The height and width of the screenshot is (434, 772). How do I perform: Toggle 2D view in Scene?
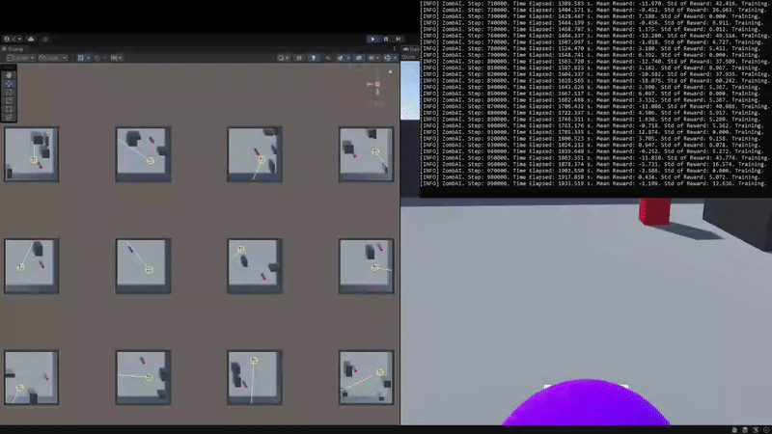pos(299,58)
